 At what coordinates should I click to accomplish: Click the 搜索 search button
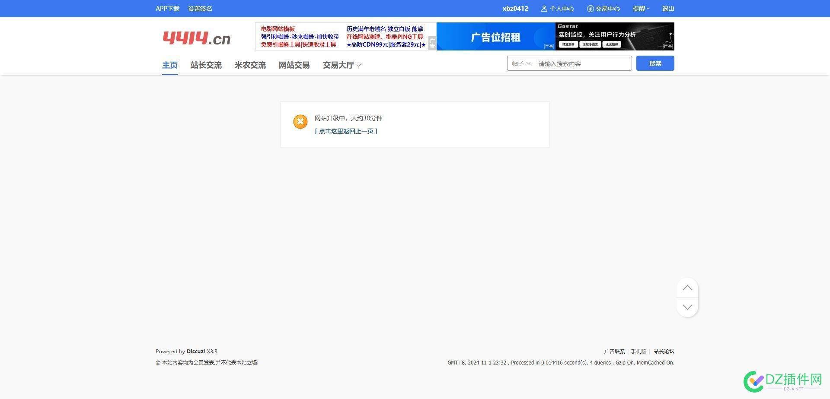655,63
